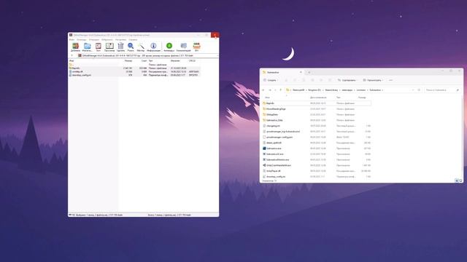Click the steamapps breadcrumb in Explorer
The width and height of the screenshot is (467, 262).
(347, 90)
